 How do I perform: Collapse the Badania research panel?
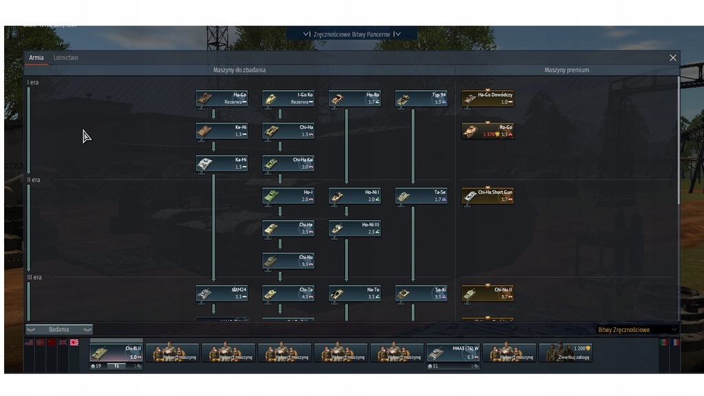(x=59, y=329)
